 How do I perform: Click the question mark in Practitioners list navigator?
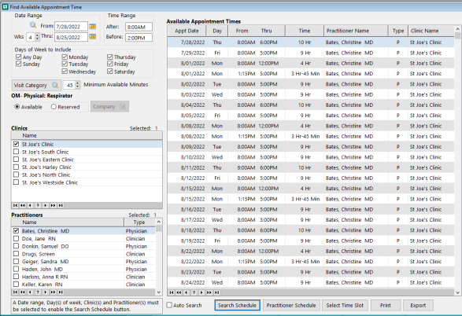pyautogui.click(x=38, y=292)
